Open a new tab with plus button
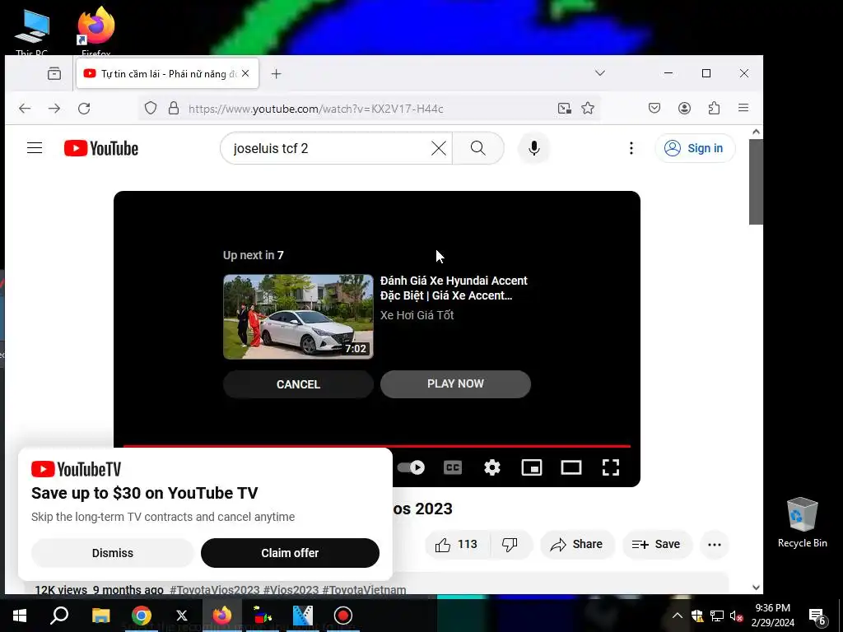Screen dimensions: 843x632 (x=277, y=73)
